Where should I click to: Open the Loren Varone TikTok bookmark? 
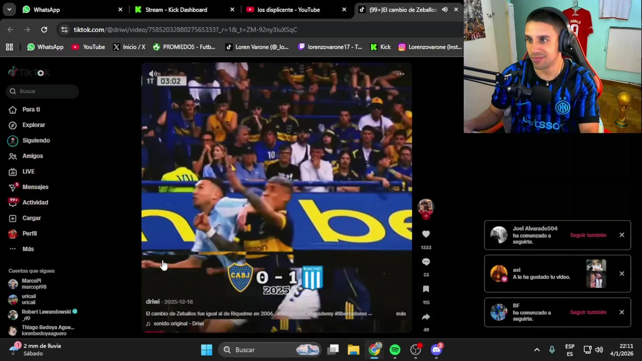pos(257,47)
